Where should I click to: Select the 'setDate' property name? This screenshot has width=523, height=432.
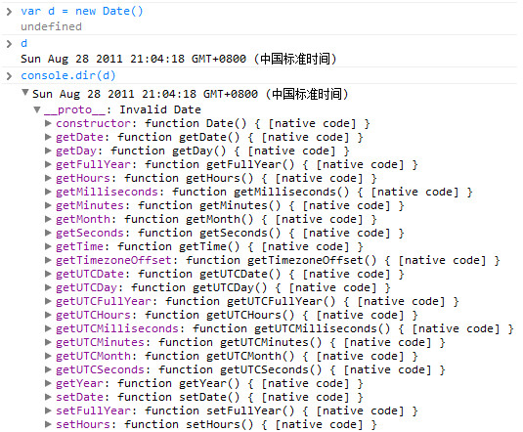click(x=79, y=397)
